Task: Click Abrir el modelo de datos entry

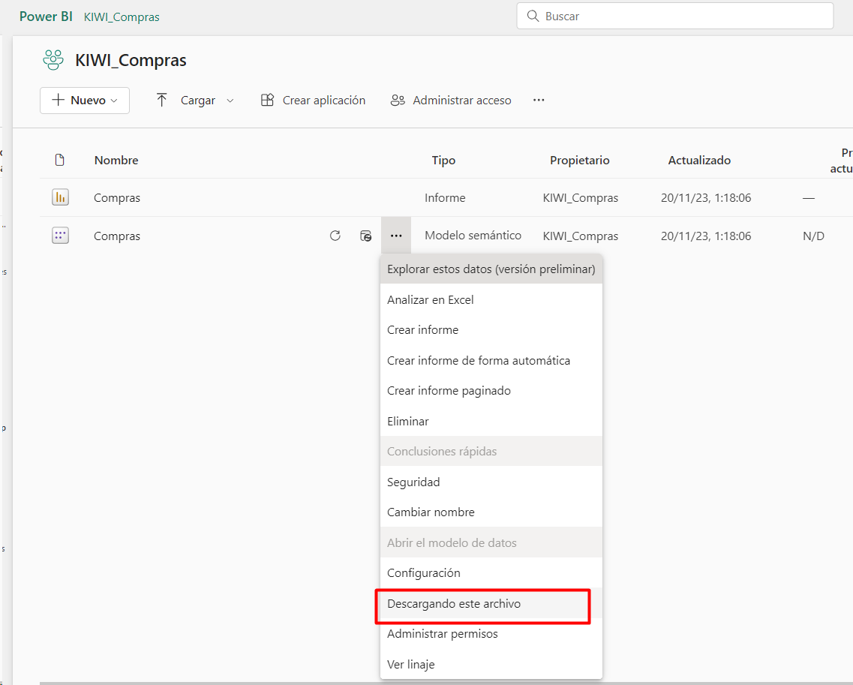Action: (491, 542)
